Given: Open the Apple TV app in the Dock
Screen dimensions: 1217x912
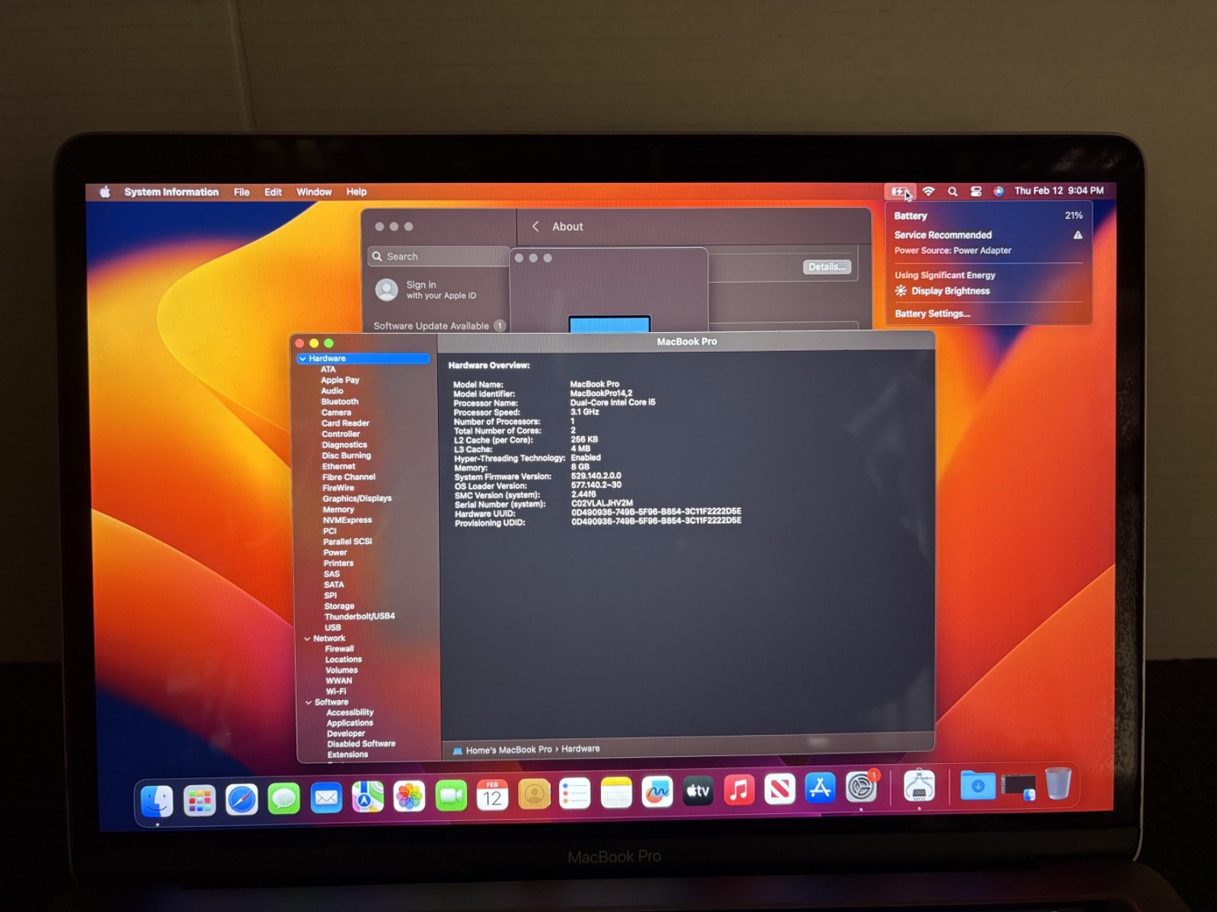Looking at the screenshot, I should (698, 791).
